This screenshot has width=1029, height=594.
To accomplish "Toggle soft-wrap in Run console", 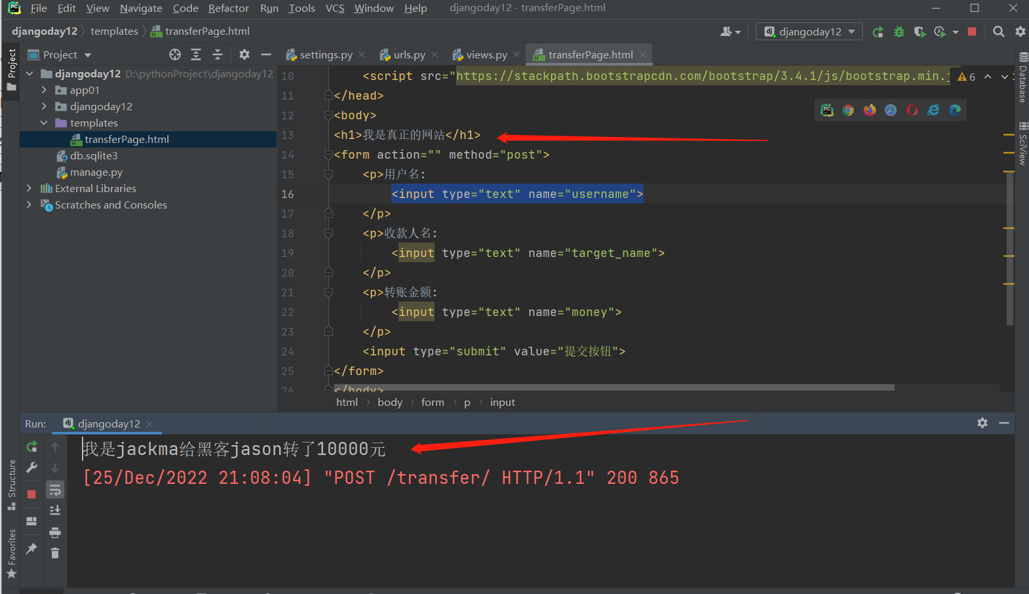I will 55,490.
